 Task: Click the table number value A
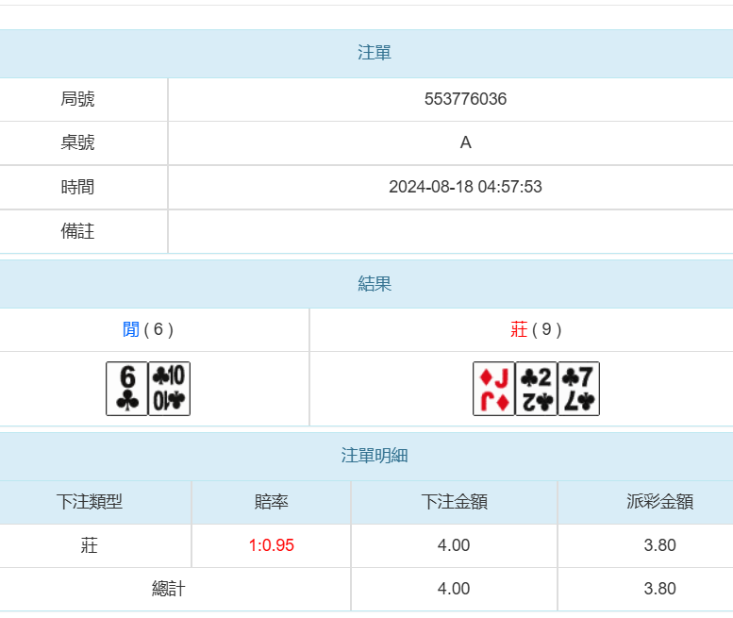point(465,142)
